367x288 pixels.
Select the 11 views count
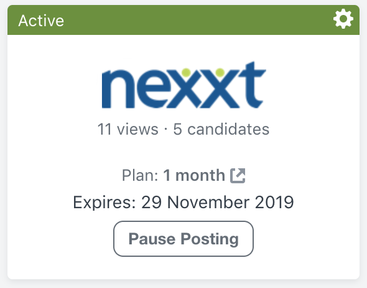click(x=128, y=129)
